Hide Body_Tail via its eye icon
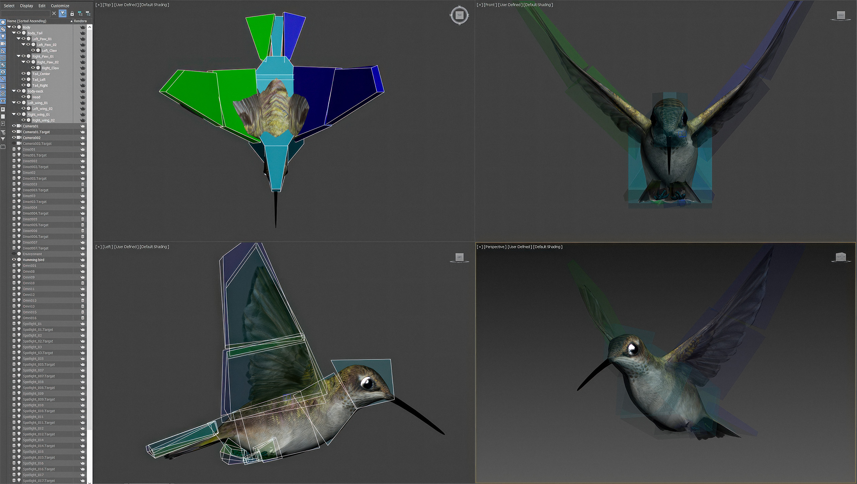Image resolution: width=857 pixels, height=484 pixels. 19,33
